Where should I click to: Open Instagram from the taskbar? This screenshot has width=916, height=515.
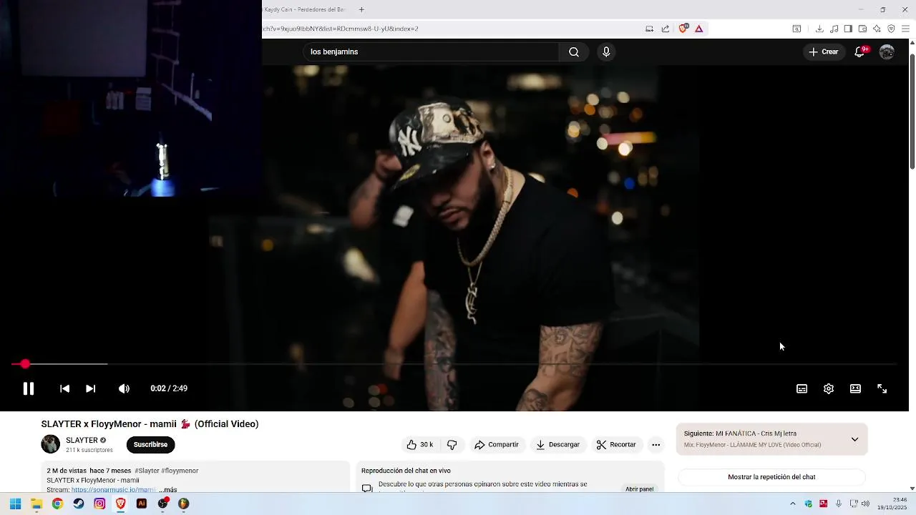tap(99, 504)
